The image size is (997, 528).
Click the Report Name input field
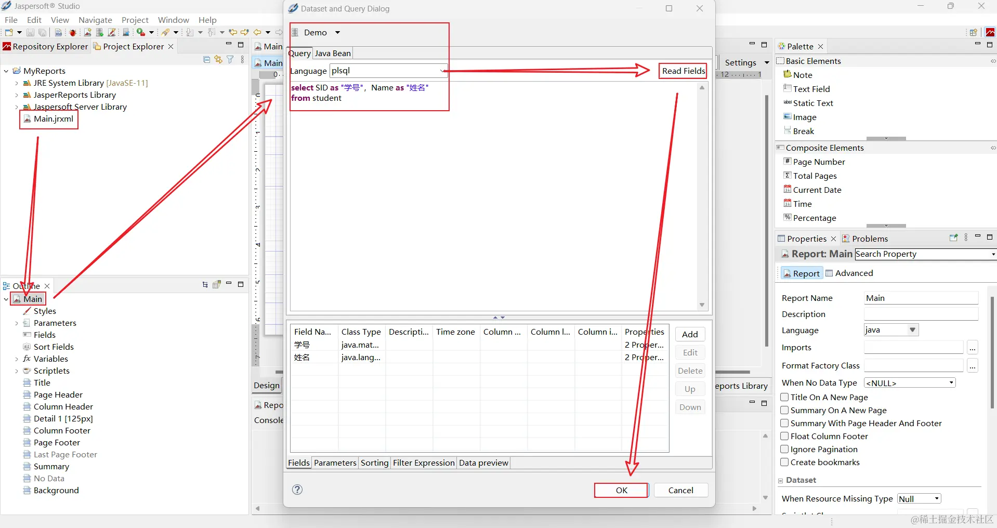(921, 298)
